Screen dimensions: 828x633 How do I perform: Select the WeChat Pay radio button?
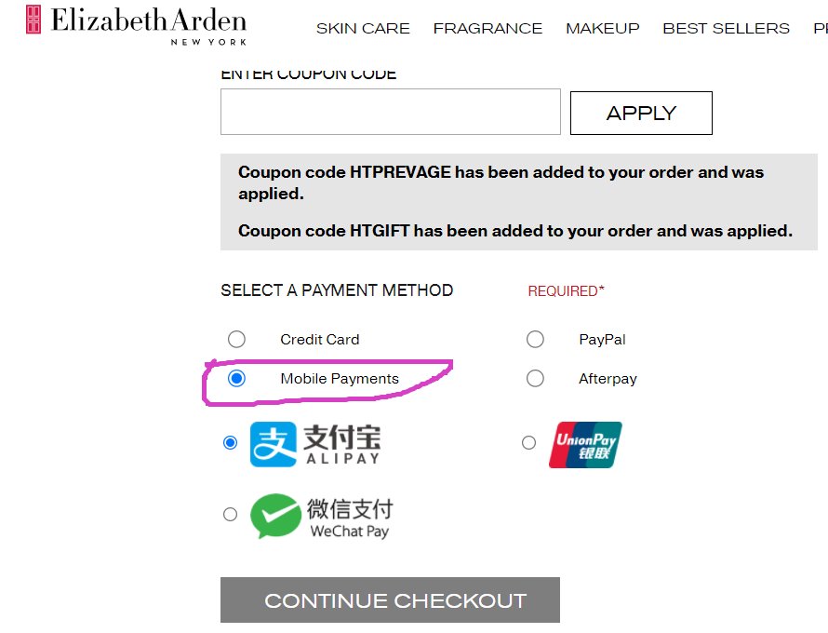tap(230, 514)
